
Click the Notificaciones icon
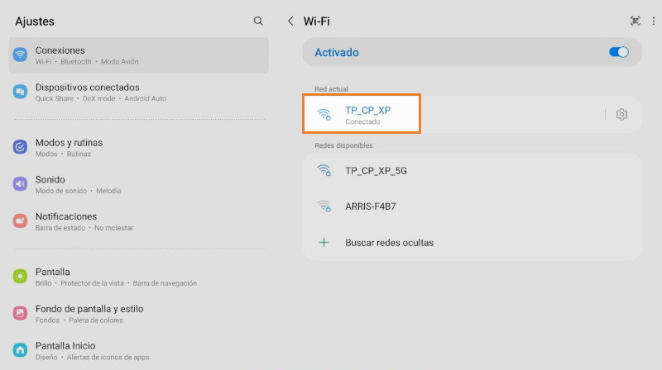click(21, 221)
